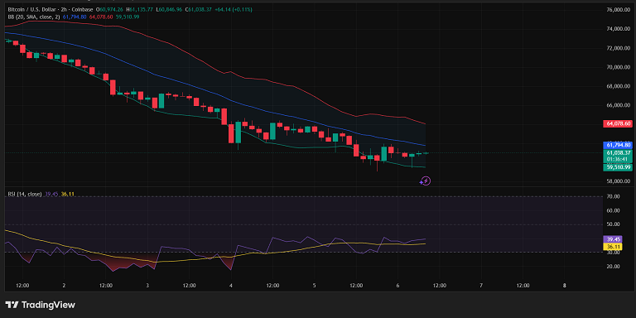The height and width of the screenshot is (318, 636).
Task: Click date label 4 on time axis
Action: 231,286
